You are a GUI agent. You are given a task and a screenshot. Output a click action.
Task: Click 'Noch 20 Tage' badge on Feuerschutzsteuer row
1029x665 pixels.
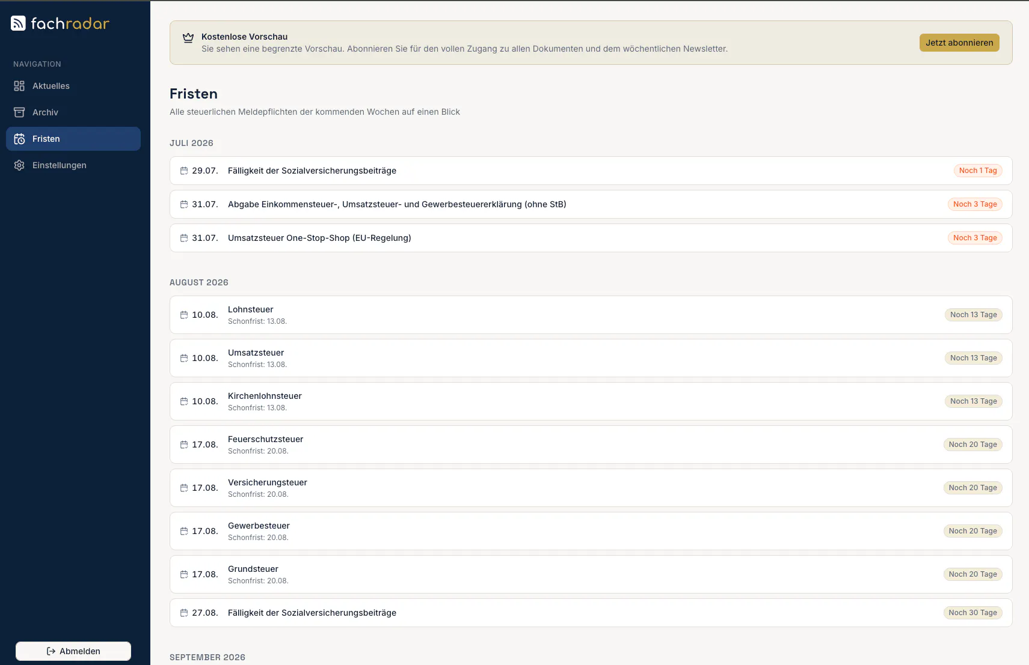(x=973, y=445)
